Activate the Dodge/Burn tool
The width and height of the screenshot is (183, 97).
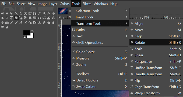pos(7,28)
